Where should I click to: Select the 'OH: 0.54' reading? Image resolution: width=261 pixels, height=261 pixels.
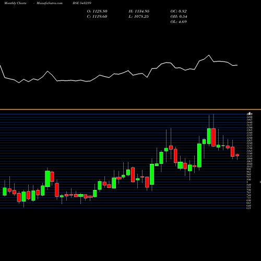click(x=179, y=17)
